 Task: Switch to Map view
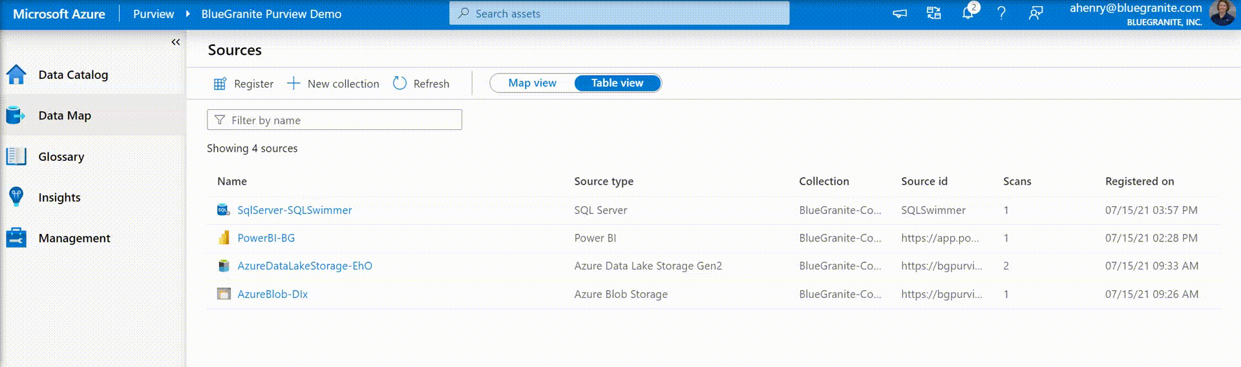point(532,83)
